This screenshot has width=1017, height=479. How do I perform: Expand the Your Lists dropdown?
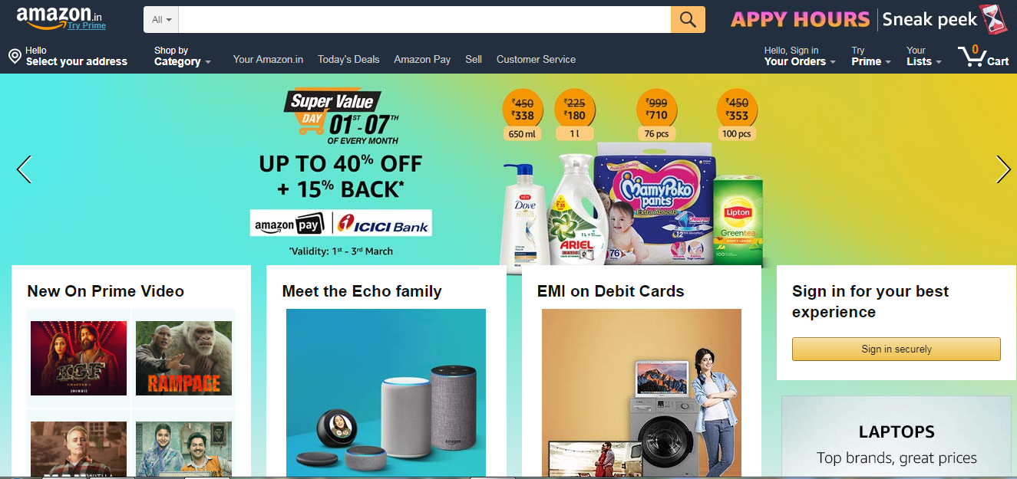click(x=923, y=56)
